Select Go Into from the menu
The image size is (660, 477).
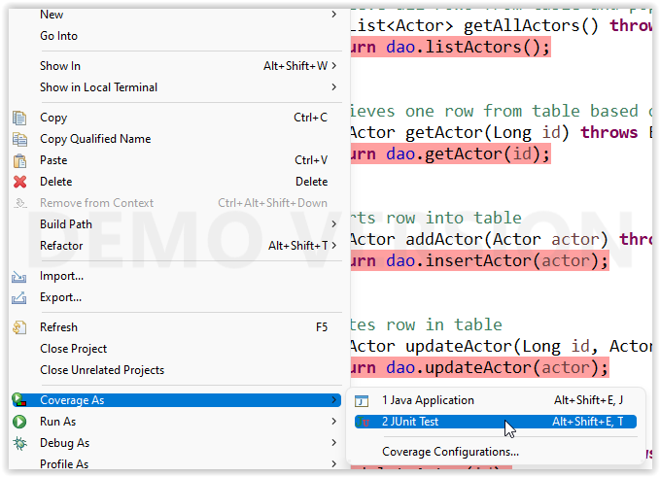click(59, 36)
